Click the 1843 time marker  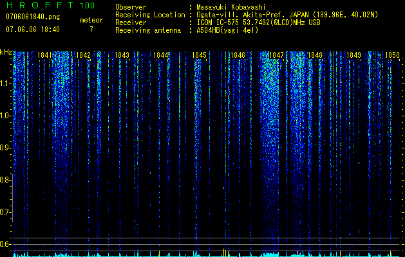tap(122, 55)
